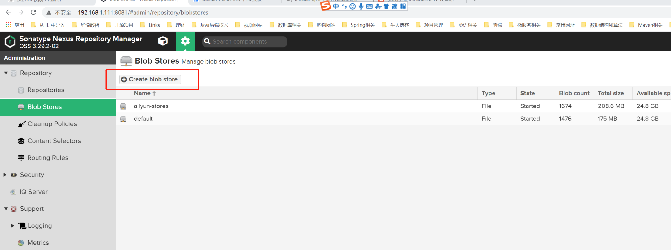Click the Blob Stores page header icon
The width and height of the screenshot is (671, 250).
point(126,61)
